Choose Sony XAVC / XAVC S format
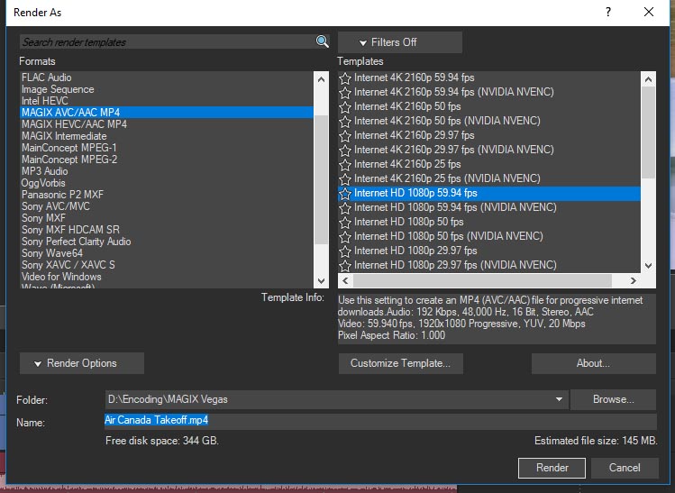The width and height of the screenshot is (675, 493). [x=68, y=265]
